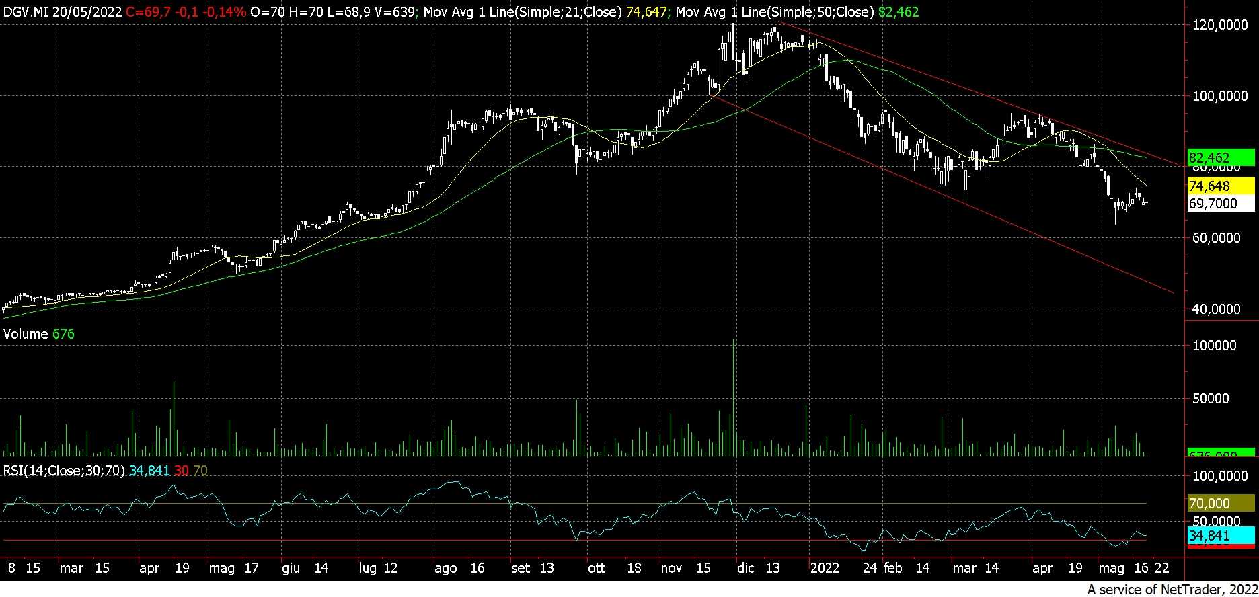Click the ott month label on date axis
This screenshot has height=597, width=1259.
[597, 569]
